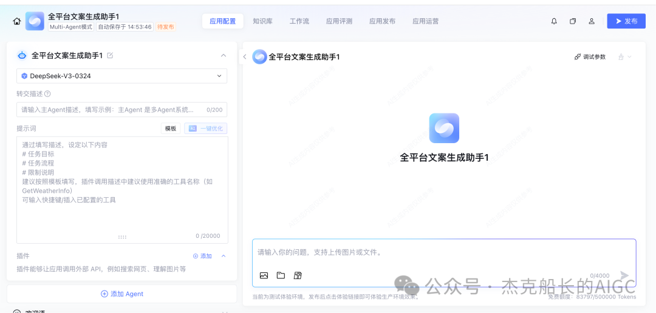Click 自动保存于 14:53:46 label
This screenshot has width=656, height=313.
(x=125, y=27)
